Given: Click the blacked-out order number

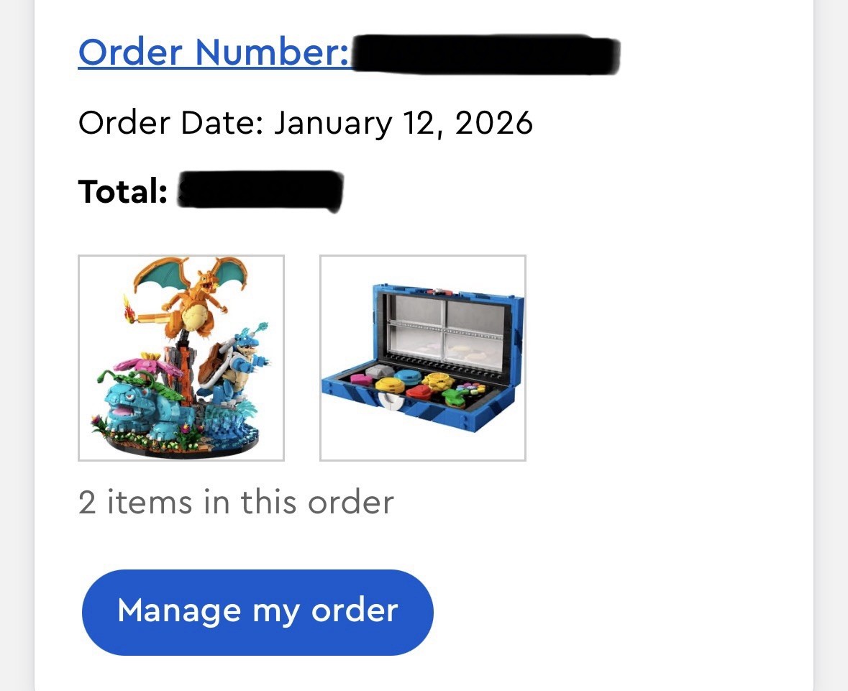Looking at the screenshot, I should pyautogui.click(x=485, y=54).
